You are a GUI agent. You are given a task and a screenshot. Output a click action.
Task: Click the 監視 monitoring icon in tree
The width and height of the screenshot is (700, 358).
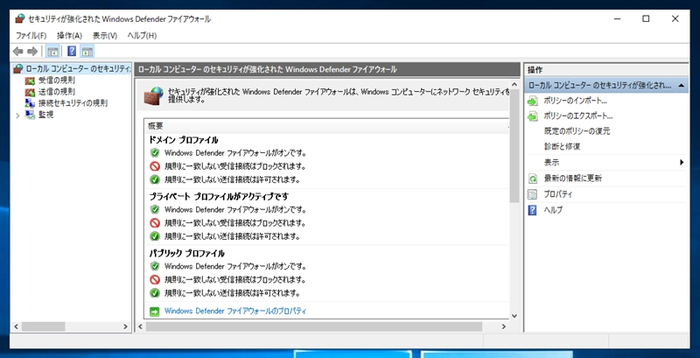[x=30, y=115]
